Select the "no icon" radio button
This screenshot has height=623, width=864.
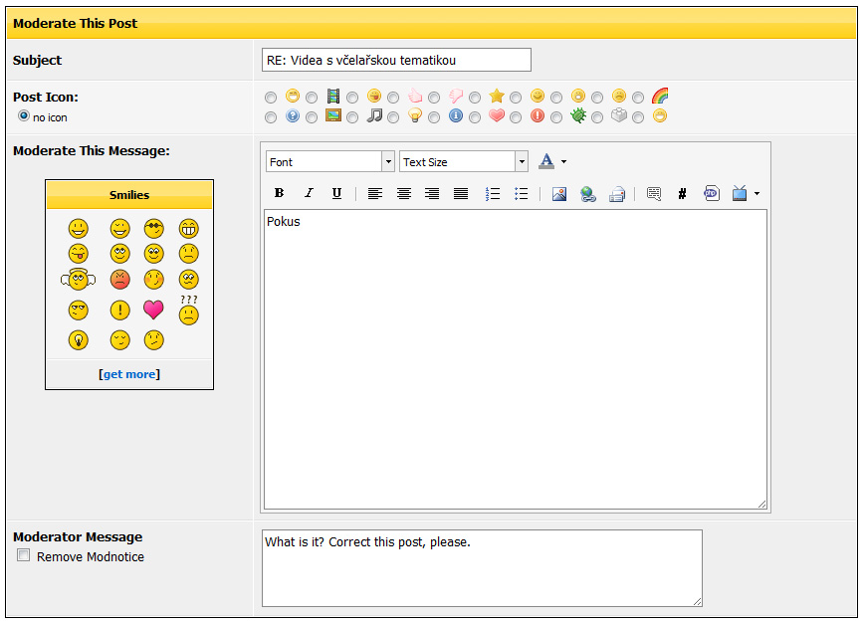24,116
